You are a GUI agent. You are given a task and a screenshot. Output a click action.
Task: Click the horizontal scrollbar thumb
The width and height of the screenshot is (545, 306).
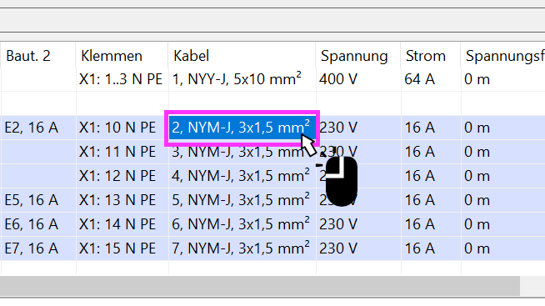(x=260, y=286)
